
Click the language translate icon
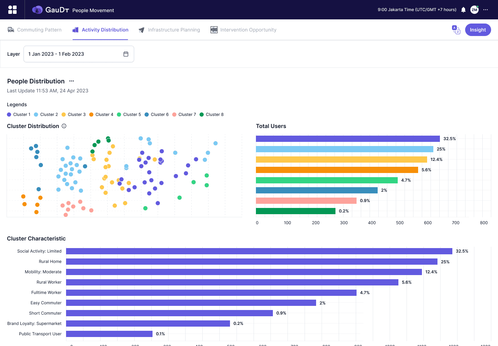(456, 30)
